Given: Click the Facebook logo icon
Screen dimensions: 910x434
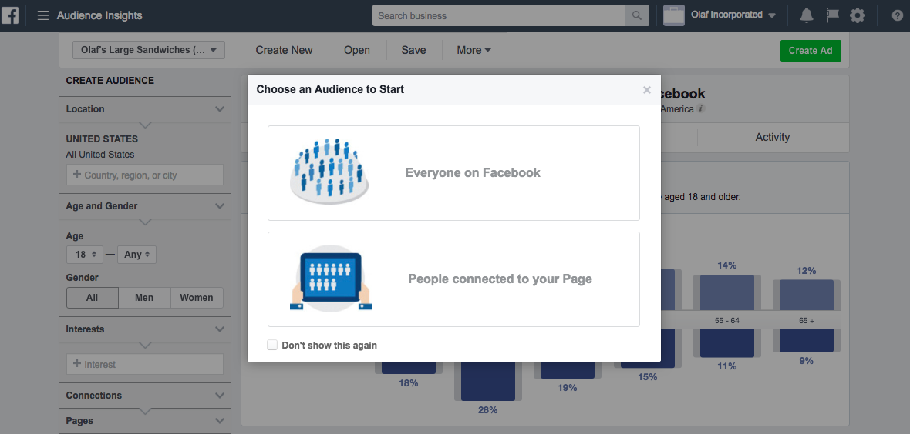Looking at the screenshot, I should click(x=10, y=15).
